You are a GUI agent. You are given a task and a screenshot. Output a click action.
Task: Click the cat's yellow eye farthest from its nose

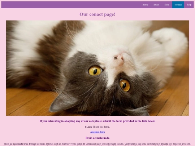click(x=125, y=85)
